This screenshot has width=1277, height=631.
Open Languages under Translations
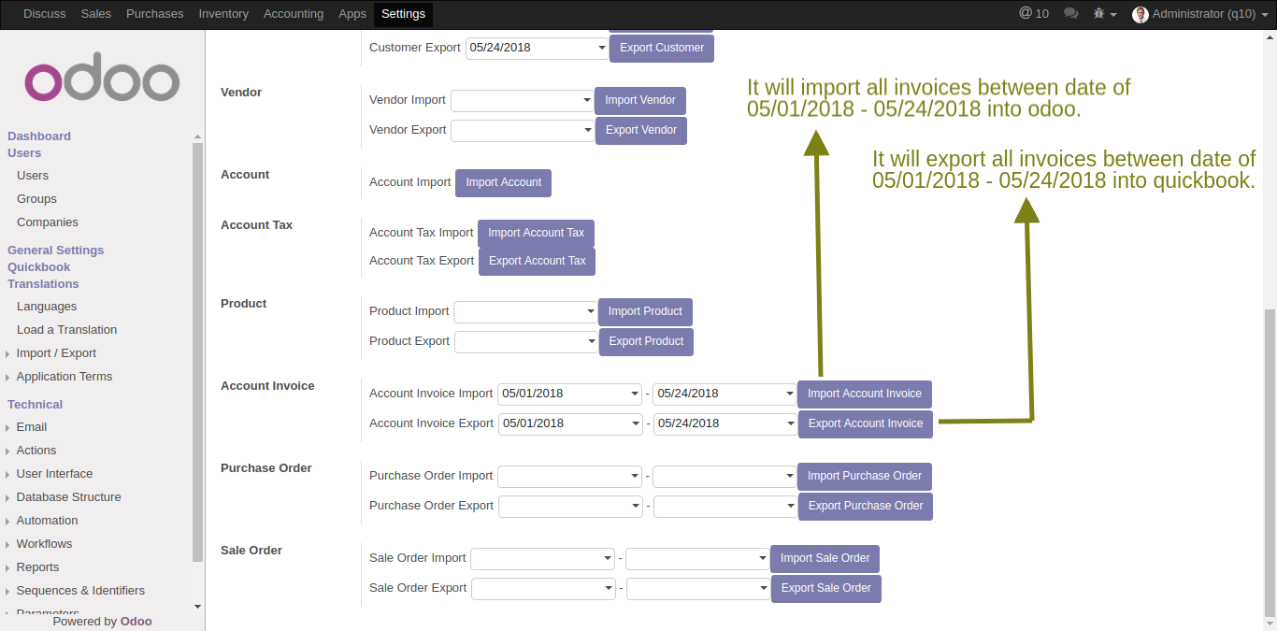tap(47, 307)
